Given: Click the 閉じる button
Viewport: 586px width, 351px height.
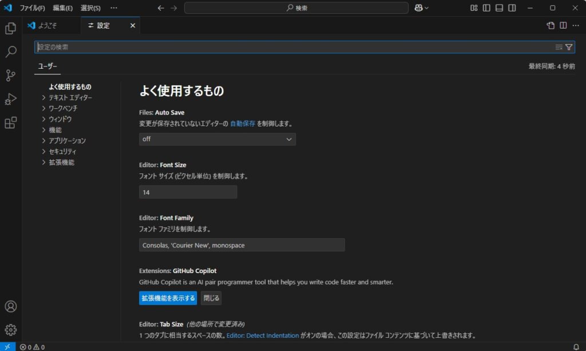Looking at the screenshot, I should [211, 298].
